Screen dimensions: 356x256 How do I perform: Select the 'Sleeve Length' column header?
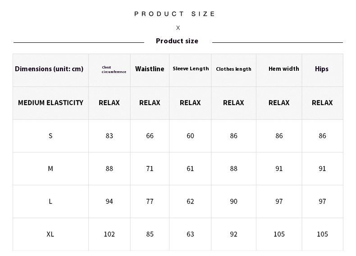(x=191, y=69)
